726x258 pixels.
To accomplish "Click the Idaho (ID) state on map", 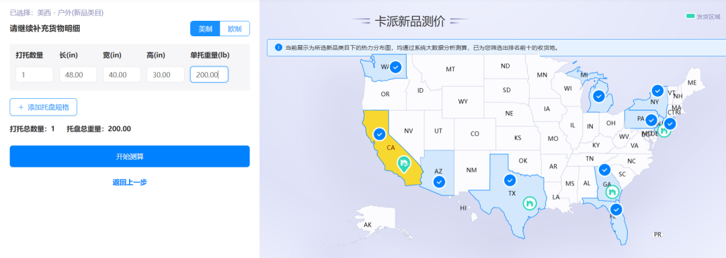I will [420, 91].
